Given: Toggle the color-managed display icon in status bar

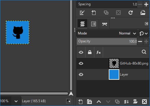Looking at the screenshot, I should pyautogui.click(x=68, y=101).
